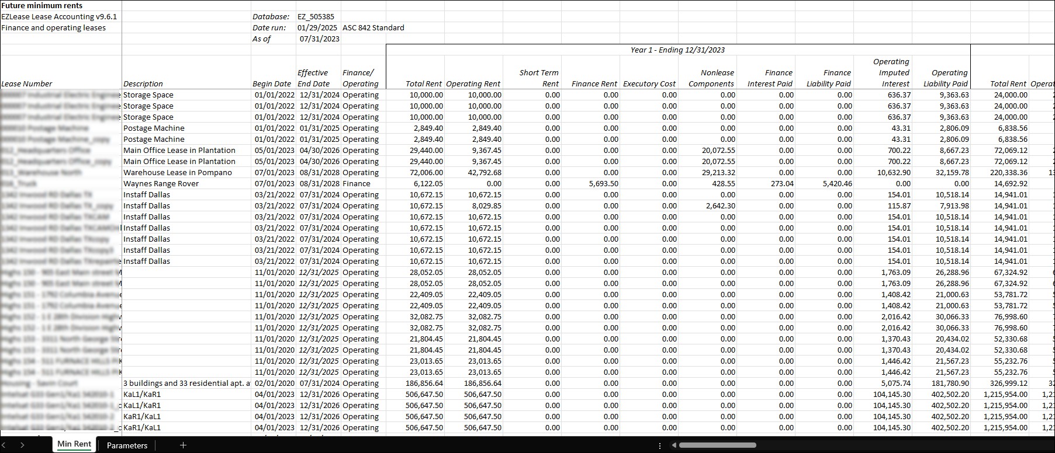The image size is (1055, 453).
Task: Click the horizontal scrollbar thumb
Action: coord(717,445)
